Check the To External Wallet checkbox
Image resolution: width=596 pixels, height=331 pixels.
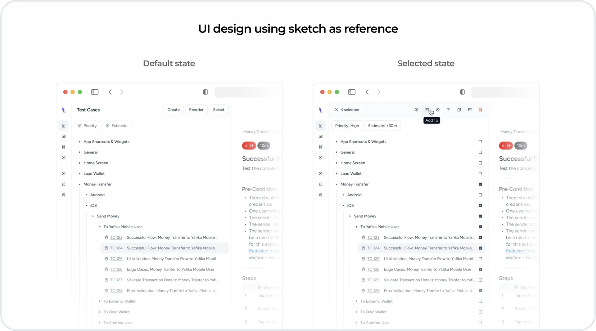480,302
